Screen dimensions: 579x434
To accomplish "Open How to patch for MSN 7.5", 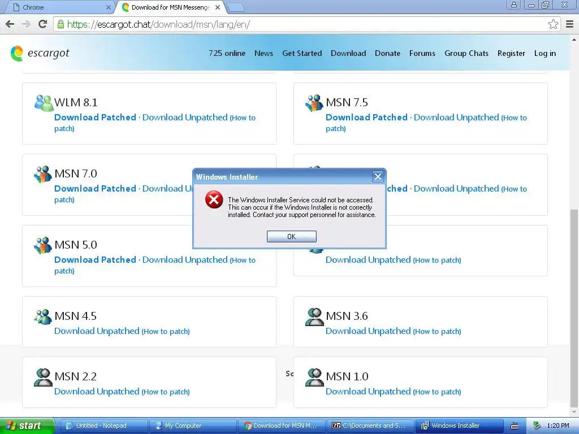I will pos(515,118).
